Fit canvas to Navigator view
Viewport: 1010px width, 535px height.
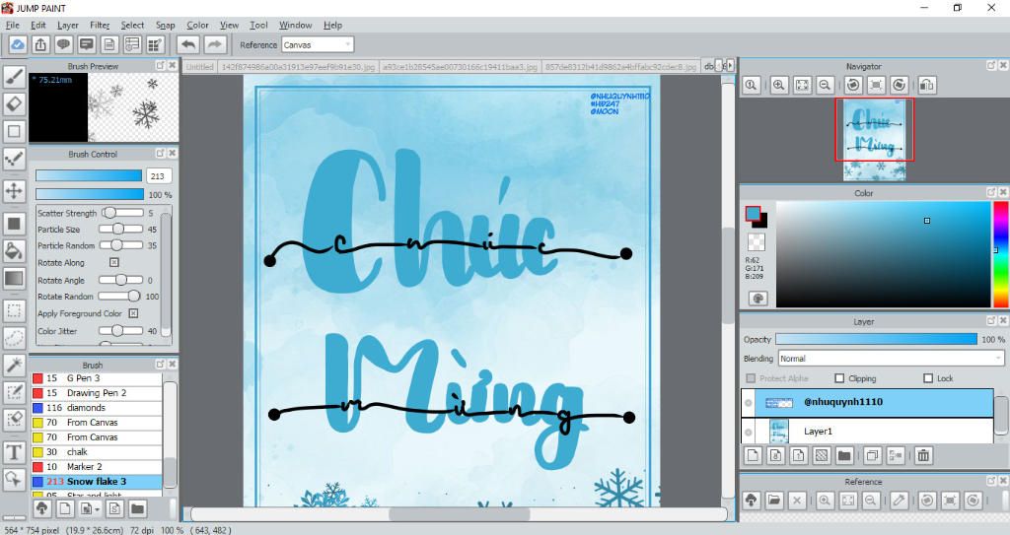[802, 85]
